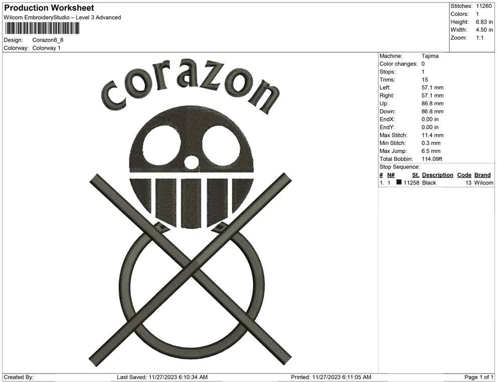This screenshot has height=382, width=497.
Task: Click the Stops value 1
Action: point(423,72)
